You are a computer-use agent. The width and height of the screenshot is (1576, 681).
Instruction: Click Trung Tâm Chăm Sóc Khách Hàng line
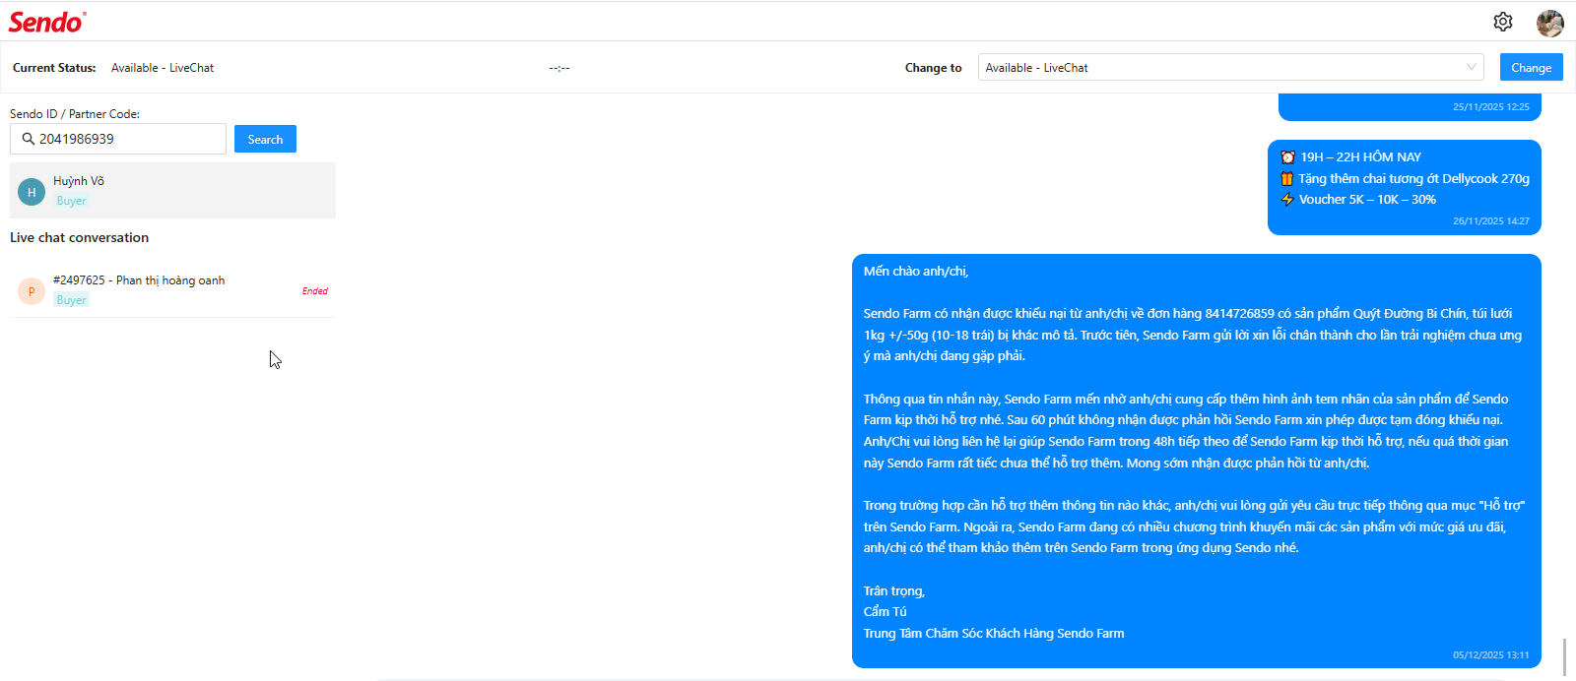[x=994, y=634]
